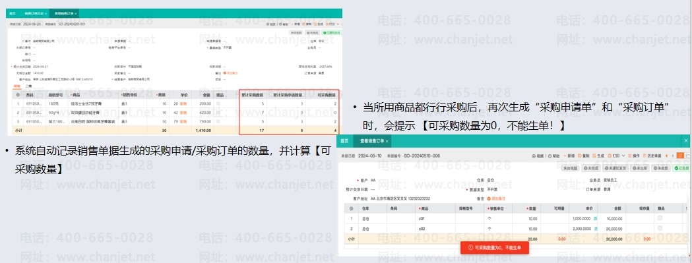Viewport: 692px width, 263px height.
Task: Click 新增 in the SO-20240510-006 toolbar
Action: click(569, 156)
